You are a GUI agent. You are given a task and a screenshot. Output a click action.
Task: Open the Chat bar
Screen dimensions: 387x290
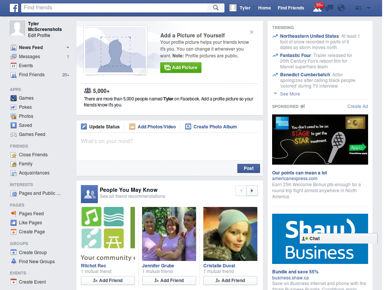[338, 239]
